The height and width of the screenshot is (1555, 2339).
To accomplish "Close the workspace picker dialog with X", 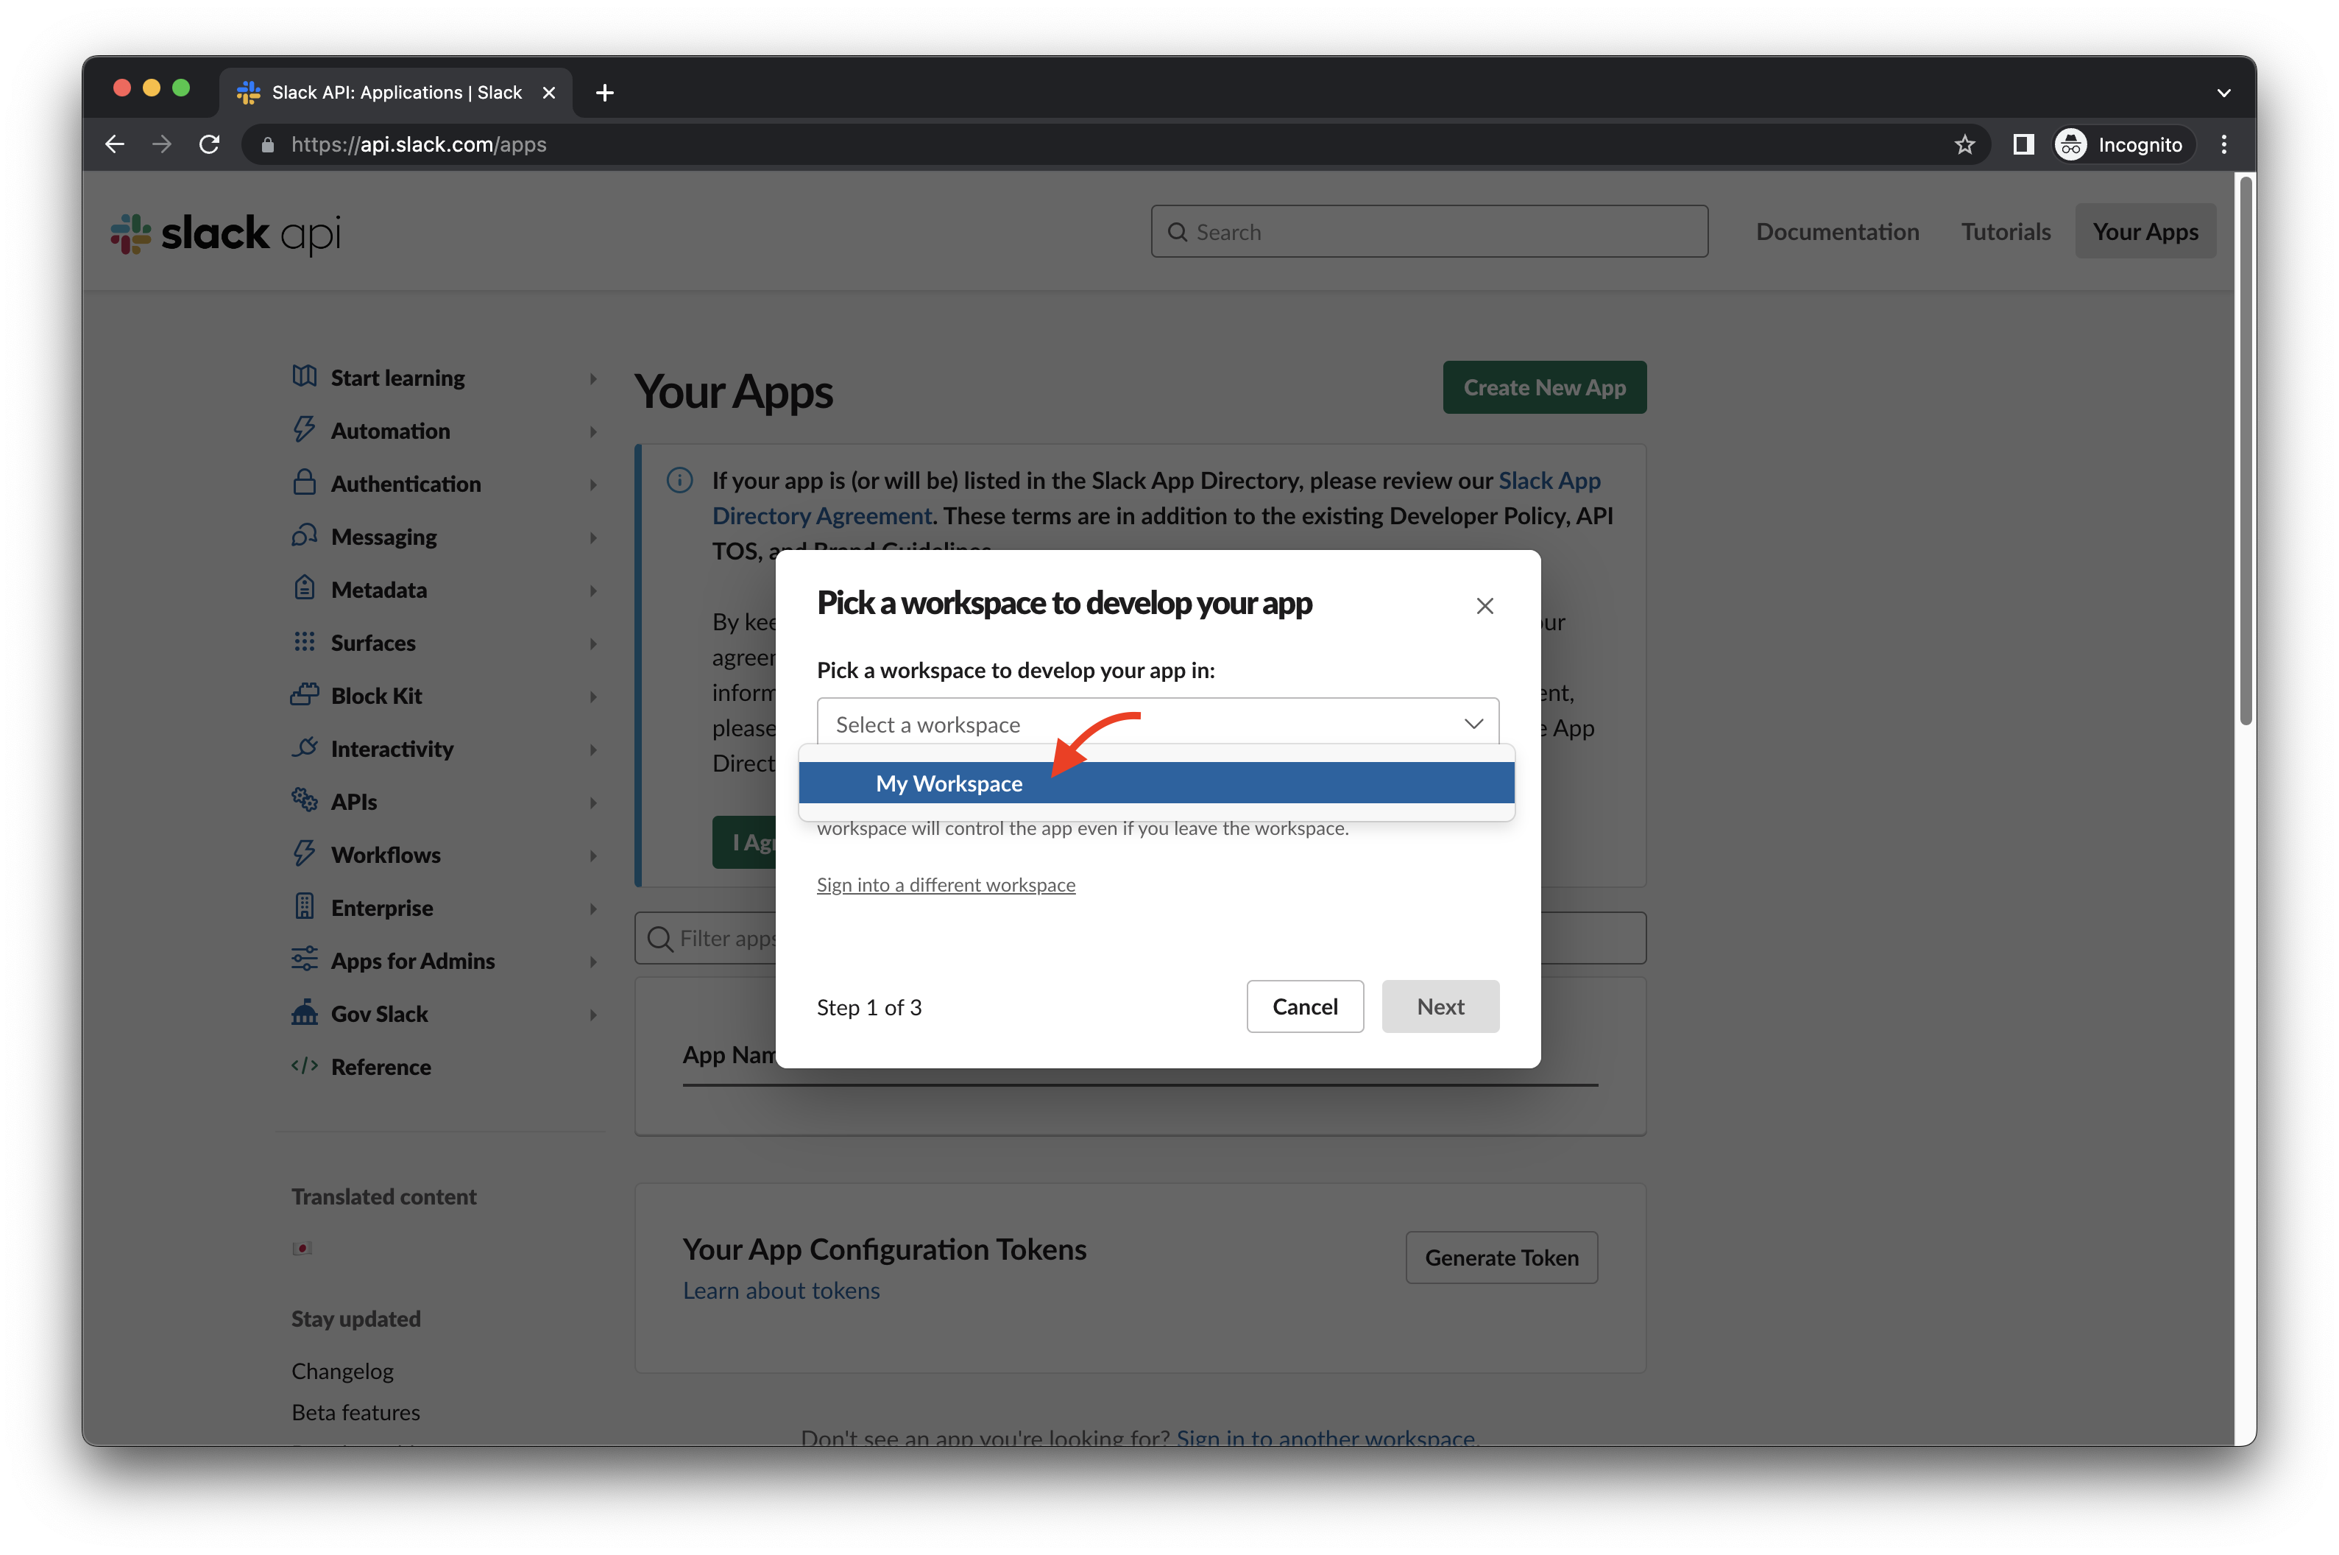I will 1484,606.
